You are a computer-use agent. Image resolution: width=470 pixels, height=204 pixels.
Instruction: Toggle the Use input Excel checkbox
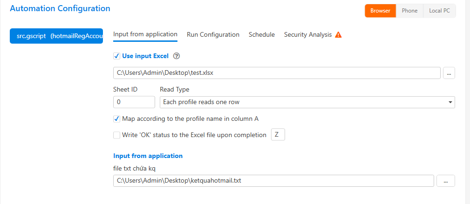pos(116,56)
